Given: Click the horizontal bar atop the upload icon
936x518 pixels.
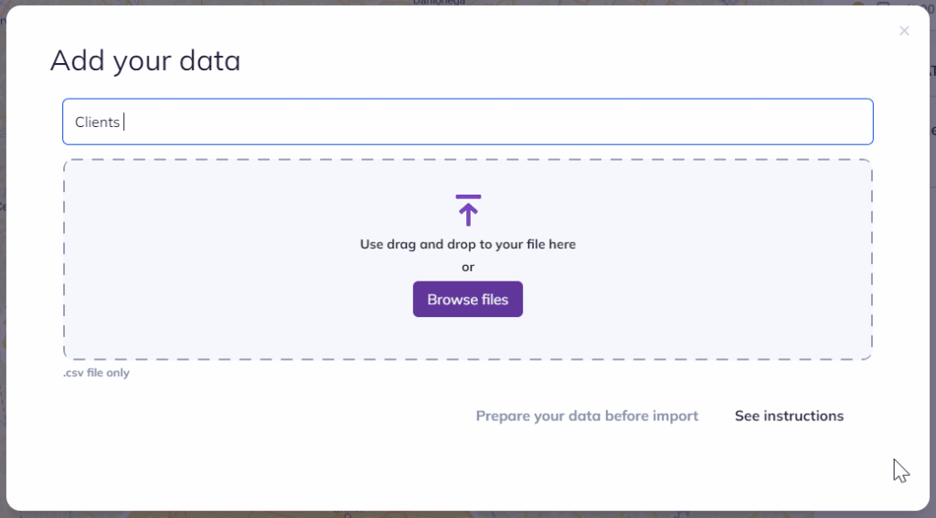Looking at the screenshot, I should click(468, 196).
